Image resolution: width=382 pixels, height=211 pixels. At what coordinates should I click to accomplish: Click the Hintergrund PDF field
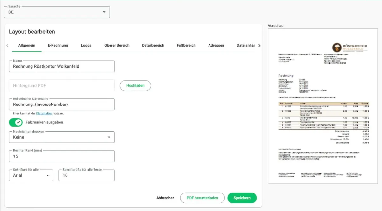point(61,85)
